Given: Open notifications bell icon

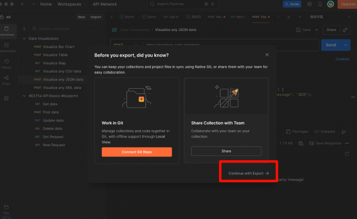Looking at the screenshot, I should pyautogui.click(x=320, y=4).
